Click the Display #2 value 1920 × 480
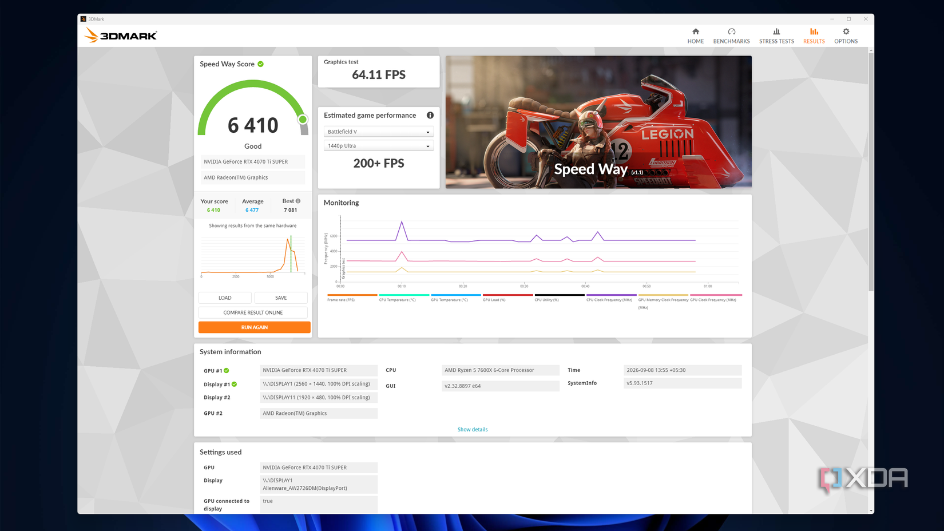 pos(319,398)
